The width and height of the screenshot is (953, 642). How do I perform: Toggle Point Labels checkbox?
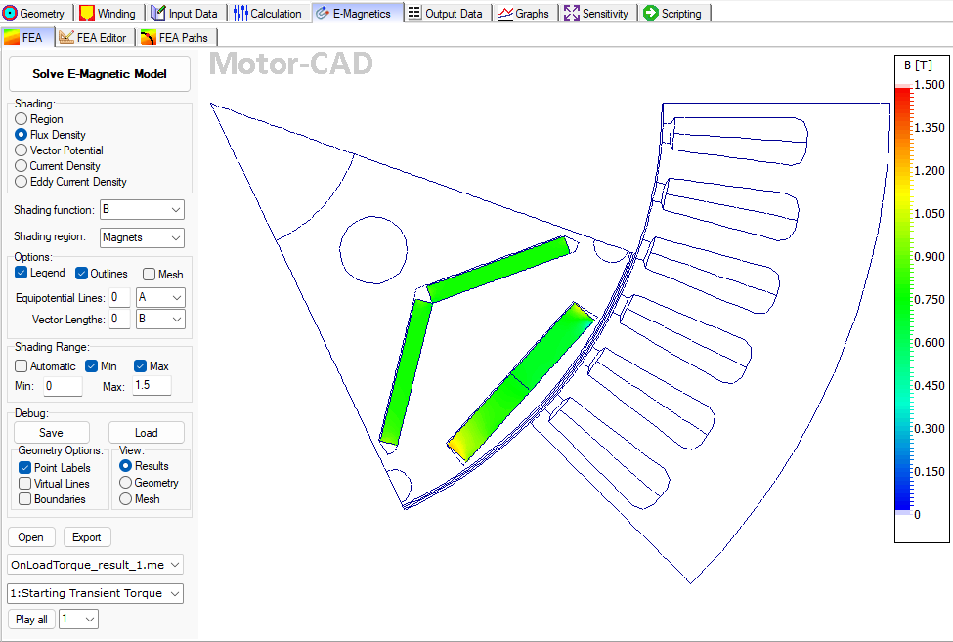tap(24, 468)
